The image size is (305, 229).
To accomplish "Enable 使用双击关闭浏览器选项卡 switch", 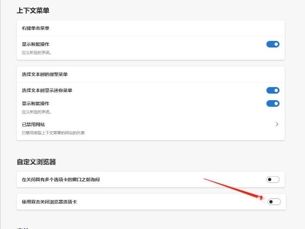I will point(274,202).
